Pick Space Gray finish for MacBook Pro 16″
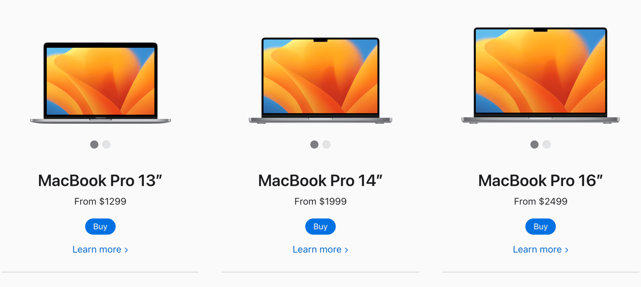This screenshot has width=641, height=287. (x=534, y=144)
